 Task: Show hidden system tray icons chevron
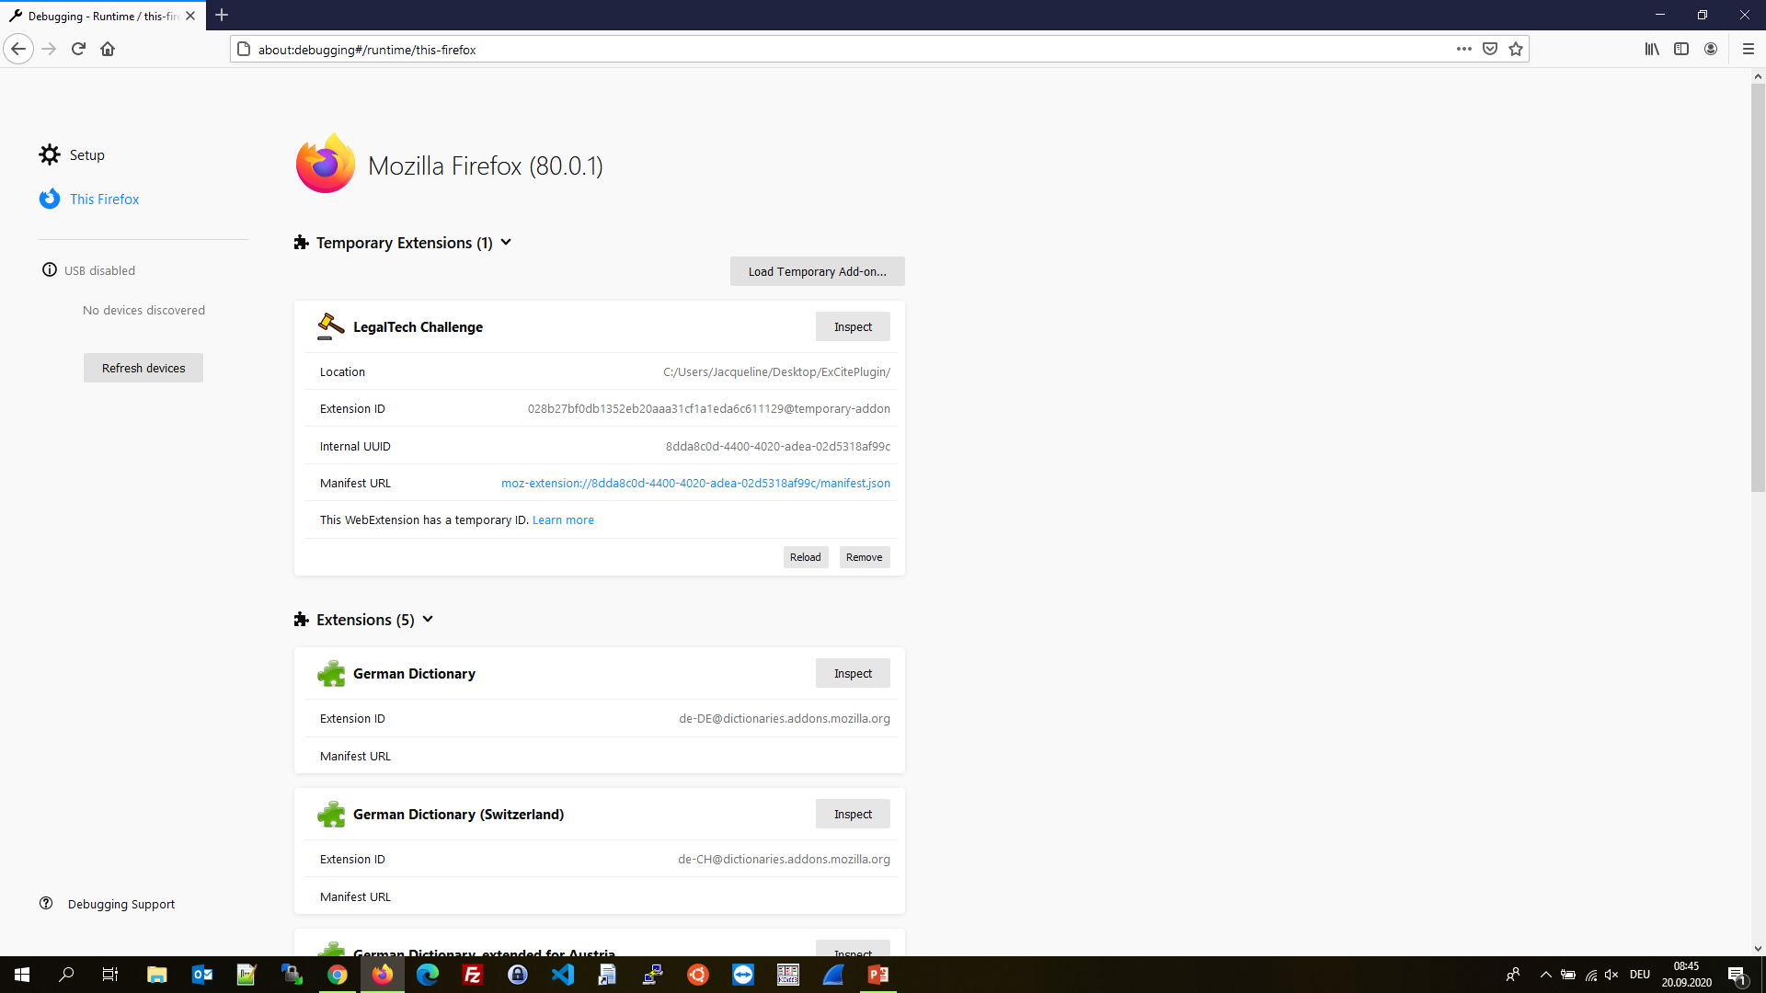point(1546,975)
